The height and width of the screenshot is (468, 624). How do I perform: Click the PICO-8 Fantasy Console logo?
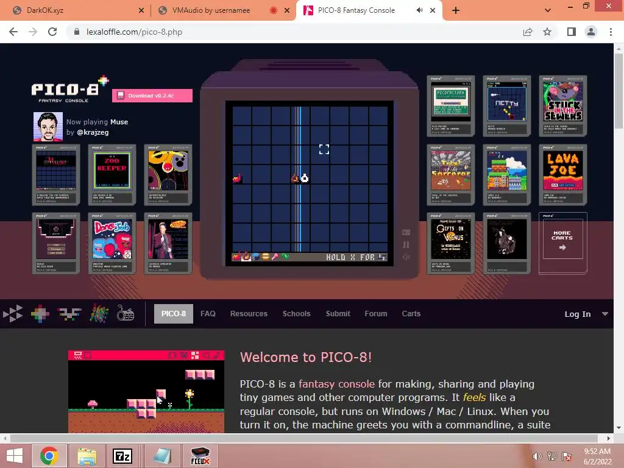point(69,89)
